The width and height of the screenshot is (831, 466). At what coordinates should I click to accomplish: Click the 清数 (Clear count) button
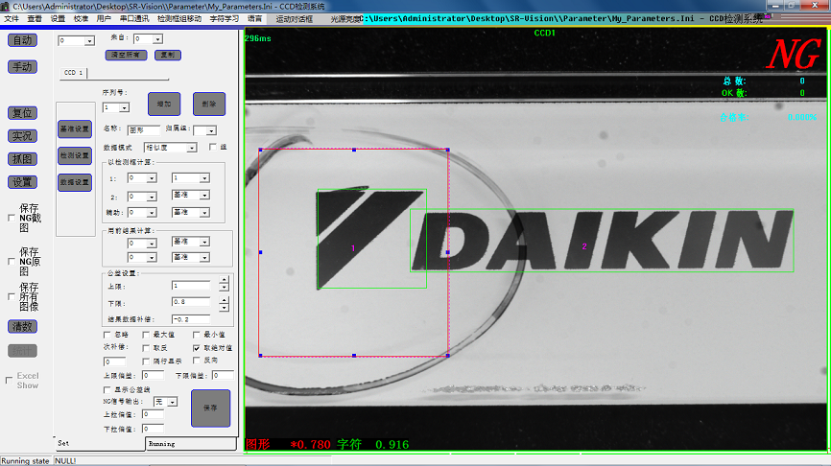(22, 327)
